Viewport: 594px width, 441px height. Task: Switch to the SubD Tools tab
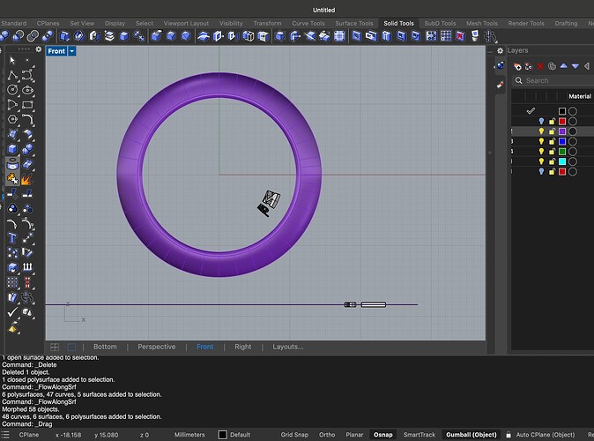click(x=440, y=23)
